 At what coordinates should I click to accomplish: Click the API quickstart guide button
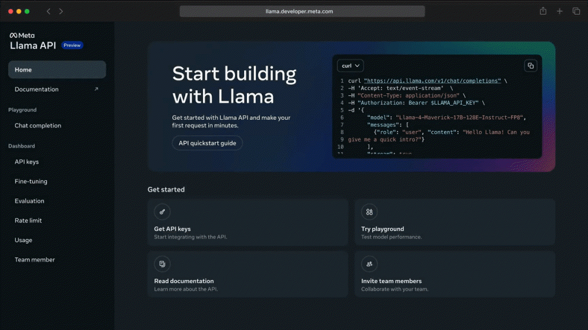(207, 143)
